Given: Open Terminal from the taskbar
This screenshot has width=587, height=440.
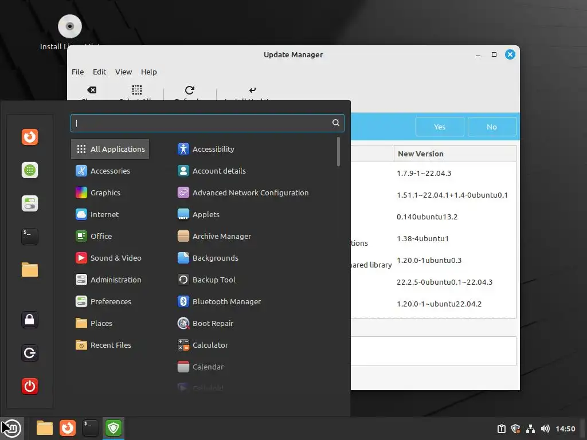Looking at the screenshot, I should (90, 428).
